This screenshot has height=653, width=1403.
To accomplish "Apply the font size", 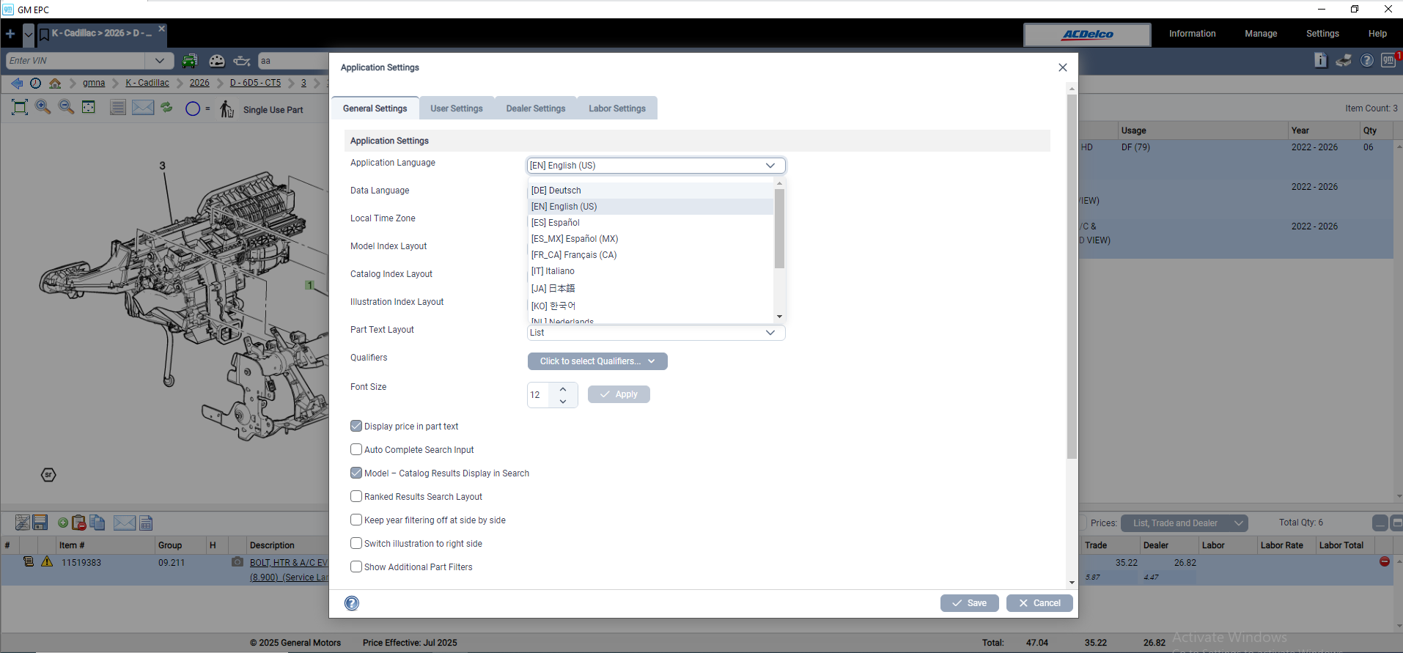I will point(619,394).
